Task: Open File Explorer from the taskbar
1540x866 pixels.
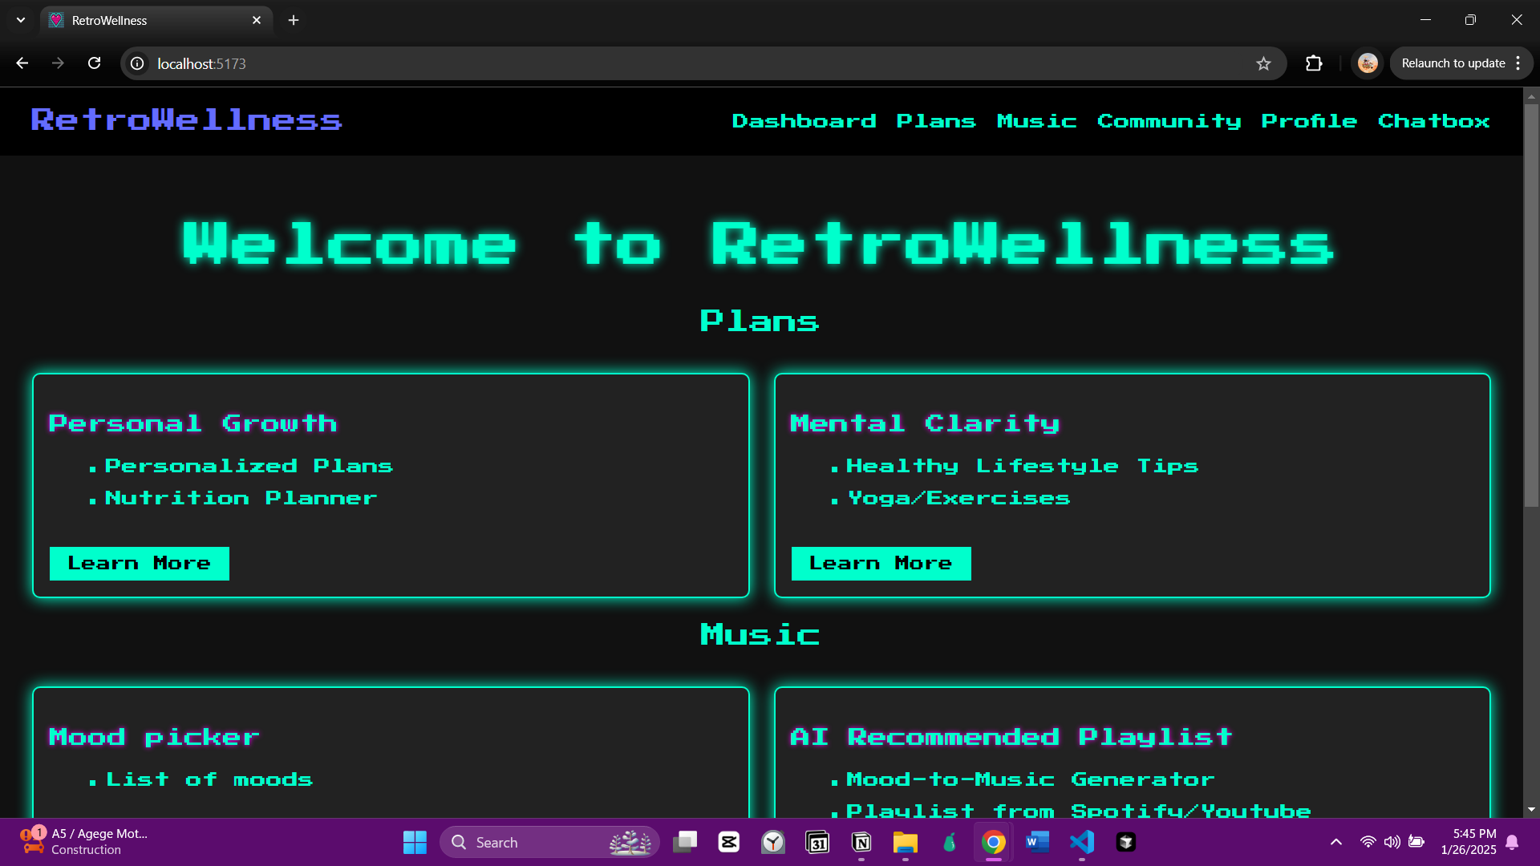Action: pyautogui.click(x=905, y=842)
